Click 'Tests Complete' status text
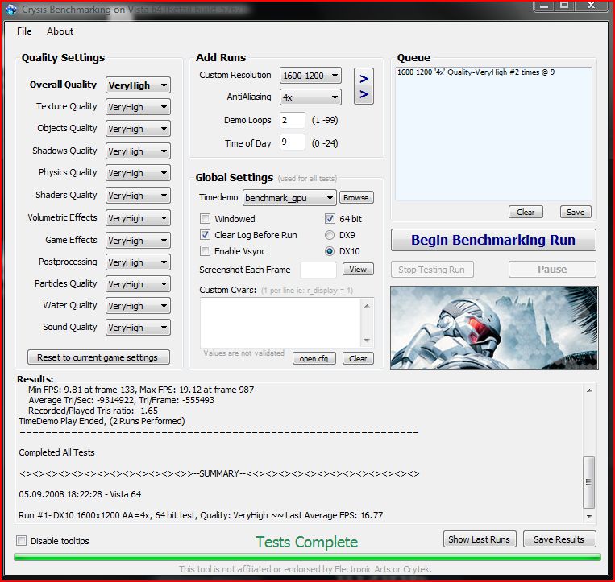 [x=307, y=542]
